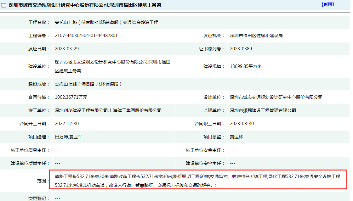Click the project number 2107-440304-04-01-44487801
353x201 pixels.
(x=86, y=36)
